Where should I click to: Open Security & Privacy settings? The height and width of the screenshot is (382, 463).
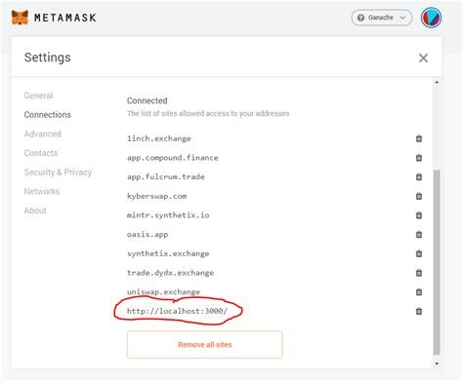click(x=58, y=172)
